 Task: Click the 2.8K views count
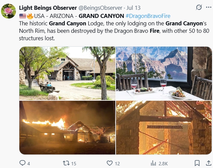tap(163, 164)
